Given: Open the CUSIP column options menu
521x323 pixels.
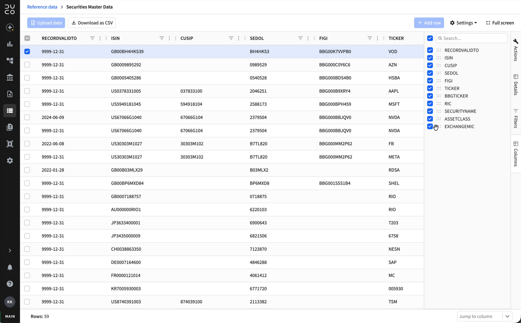Looking at the screenshot, I should 239,38.
